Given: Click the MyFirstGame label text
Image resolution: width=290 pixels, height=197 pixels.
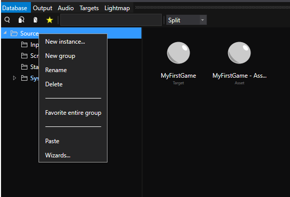Looking at the screenshot, I should pyautogui.click(x=178, y=76).
